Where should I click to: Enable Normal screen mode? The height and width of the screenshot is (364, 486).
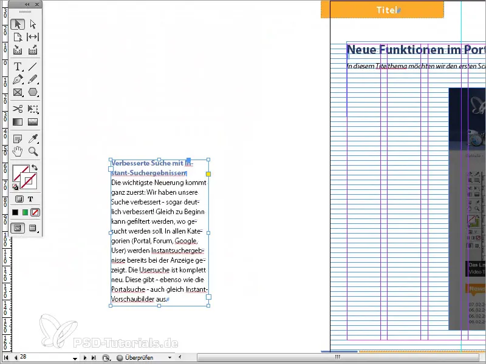(18, 227)
